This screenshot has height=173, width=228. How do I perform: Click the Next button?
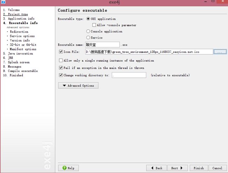tap(177, 168)
